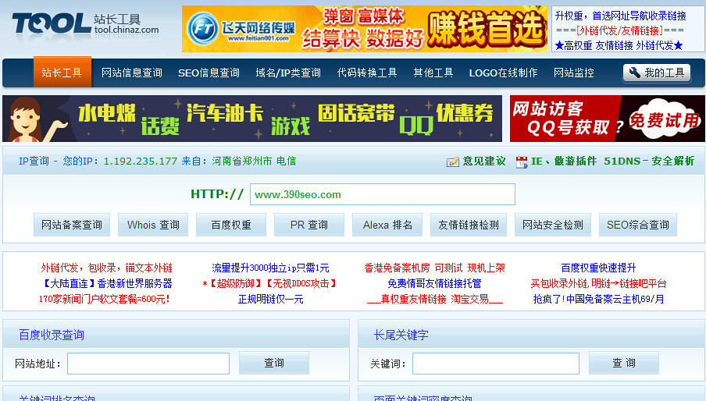The image size is (706, 401).
Task: Click the calendar icon beside IE、傲游插件
Action: pyautogui.click(x=522, y=161)
